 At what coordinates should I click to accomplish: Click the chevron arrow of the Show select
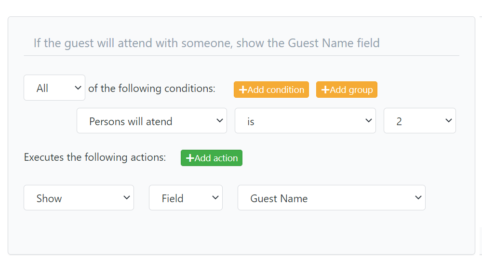click(127, 197)
